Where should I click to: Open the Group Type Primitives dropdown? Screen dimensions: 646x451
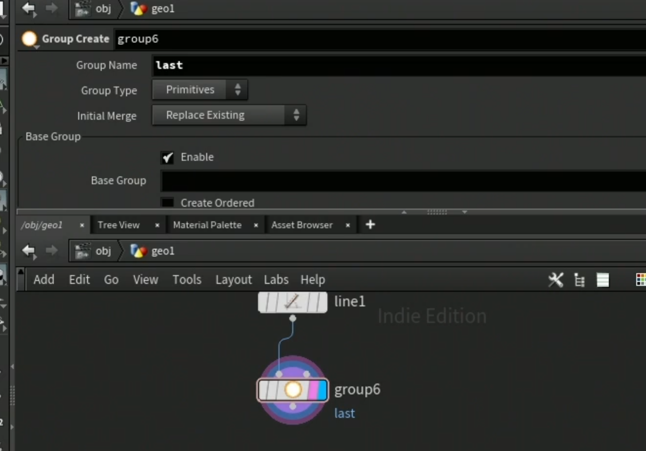(x=200, y=90)
